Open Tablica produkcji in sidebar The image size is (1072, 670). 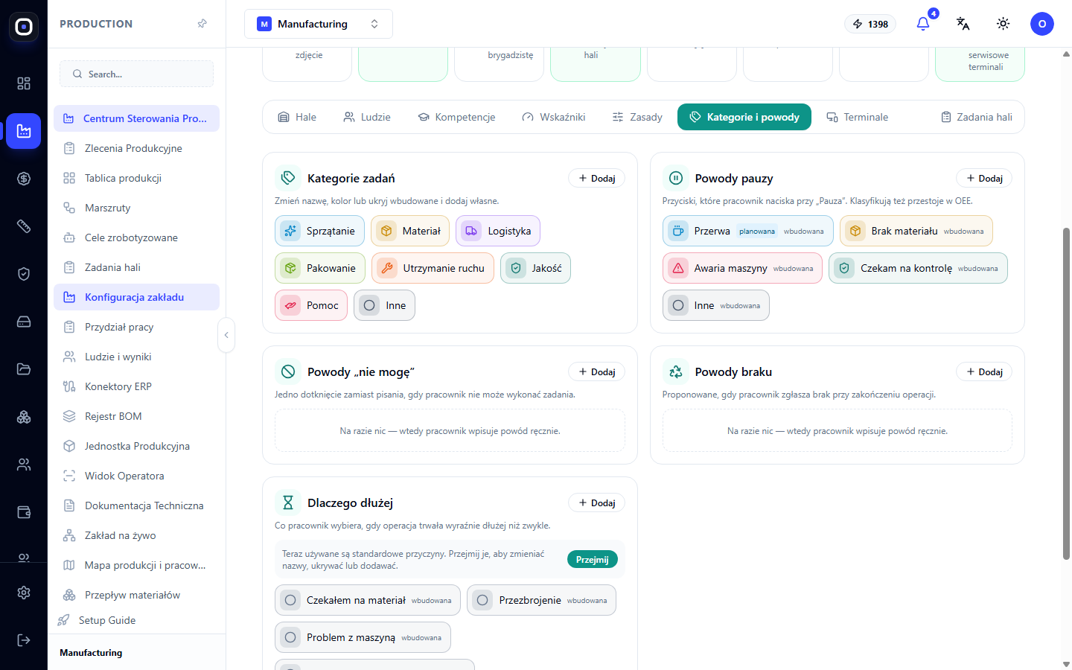point(136,178)
